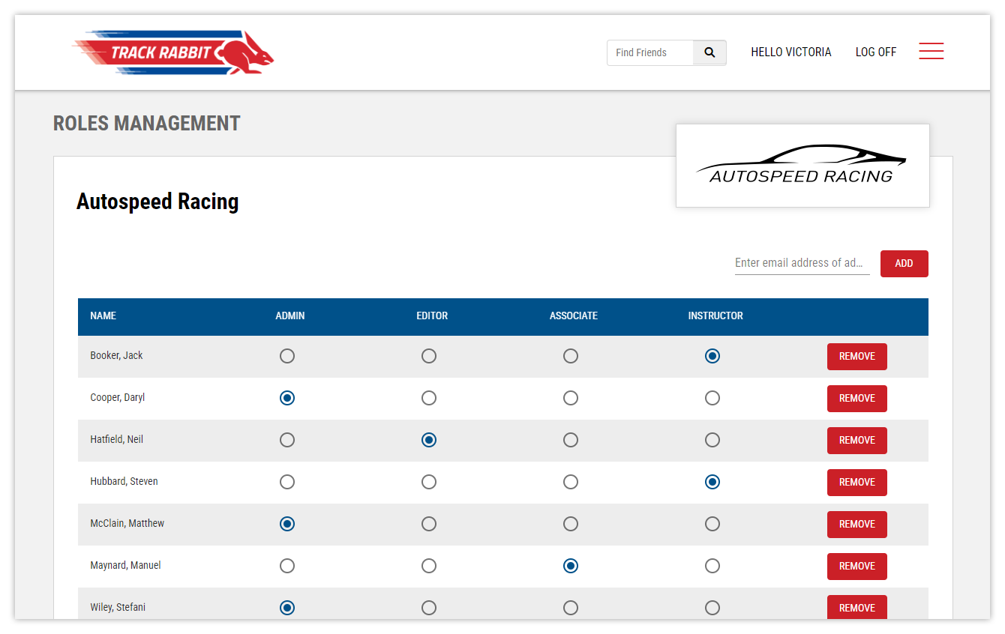Click the NAME column header

(x=103, y=316)
